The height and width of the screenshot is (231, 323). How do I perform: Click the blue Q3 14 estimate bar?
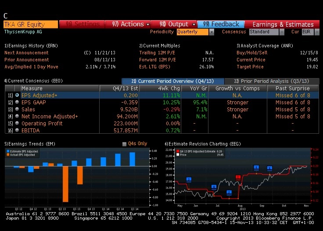[x=132, y=159]
